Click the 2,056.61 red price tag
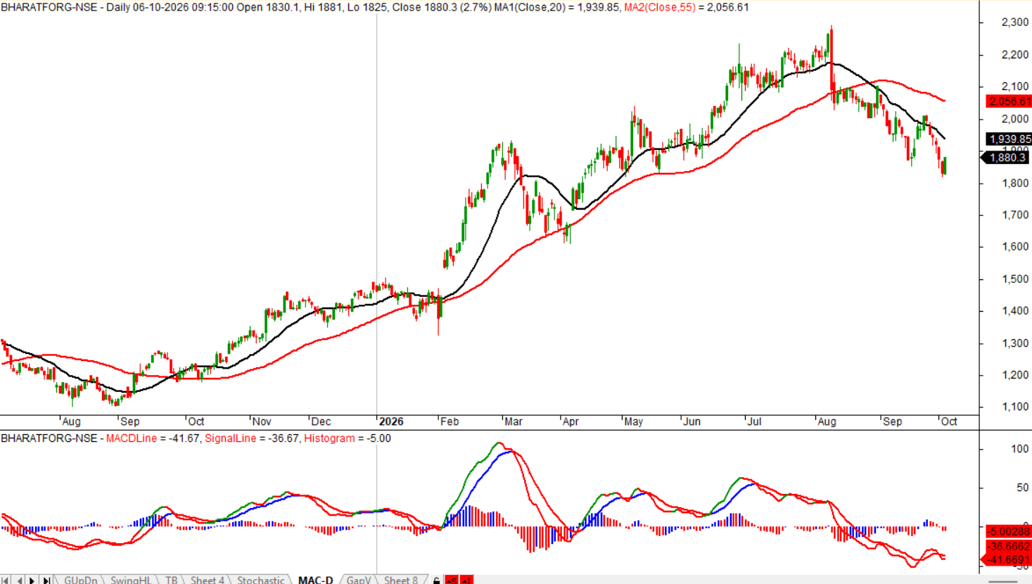 (x=1008, y=101)
